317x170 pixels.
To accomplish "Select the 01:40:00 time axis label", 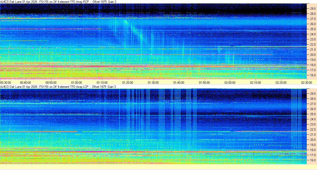I will (x=179, y=82).
